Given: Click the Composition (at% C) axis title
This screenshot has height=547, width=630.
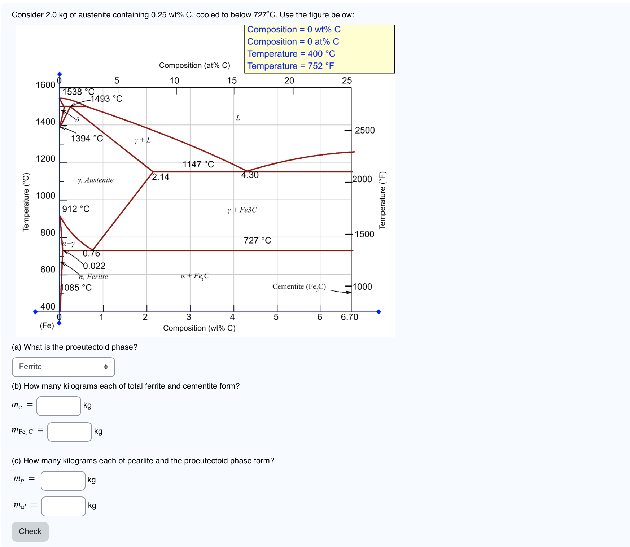Looking at the screenshot, I should click(194, 66).
